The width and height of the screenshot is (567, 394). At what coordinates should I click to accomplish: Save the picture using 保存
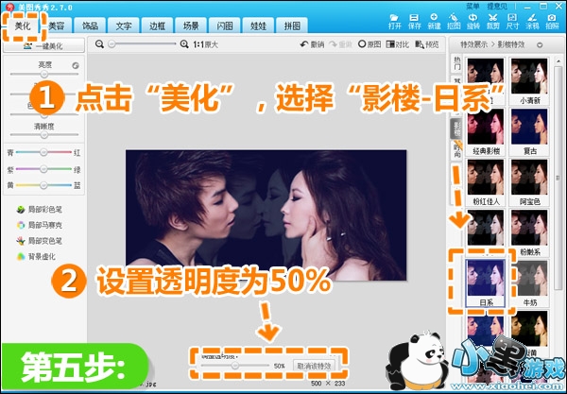click(x=414, y=22)
